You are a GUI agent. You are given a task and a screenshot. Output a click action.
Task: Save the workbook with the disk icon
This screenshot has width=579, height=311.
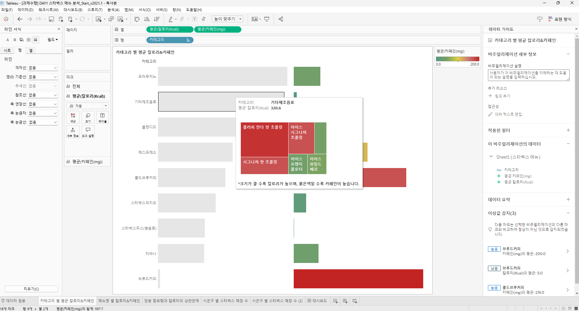51,19
